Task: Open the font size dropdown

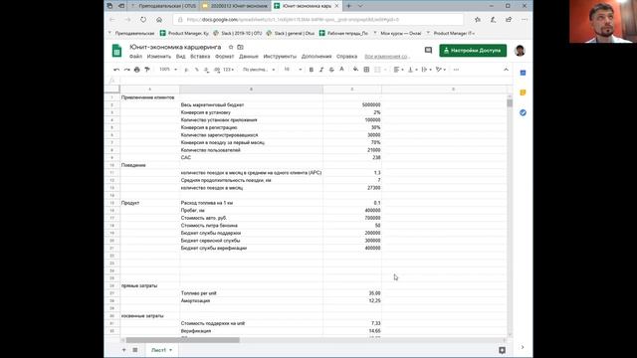Action: click(293, 70)
